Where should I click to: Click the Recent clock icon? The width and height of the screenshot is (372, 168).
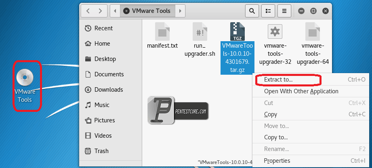[x=88, y=28]
